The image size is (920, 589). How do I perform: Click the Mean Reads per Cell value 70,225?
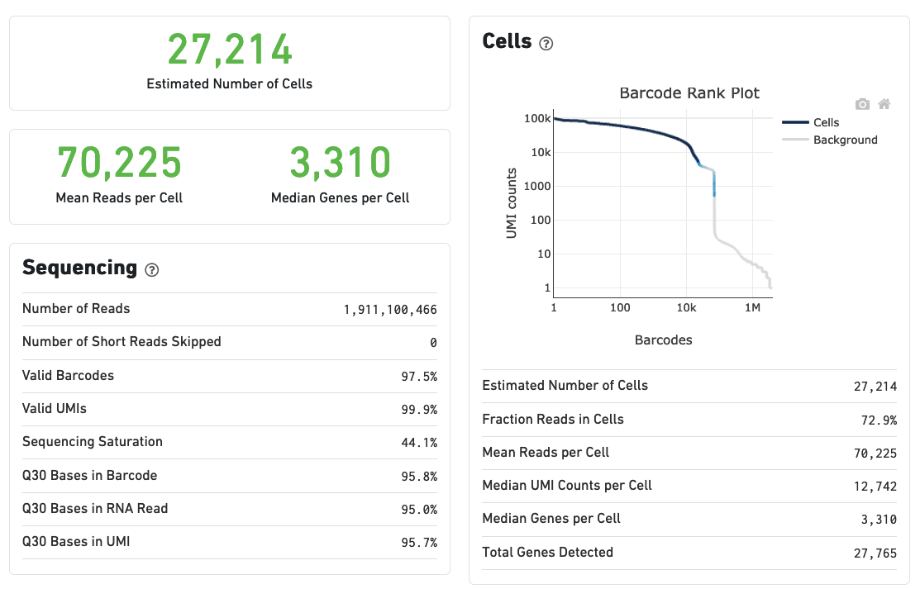coord(118,164)
